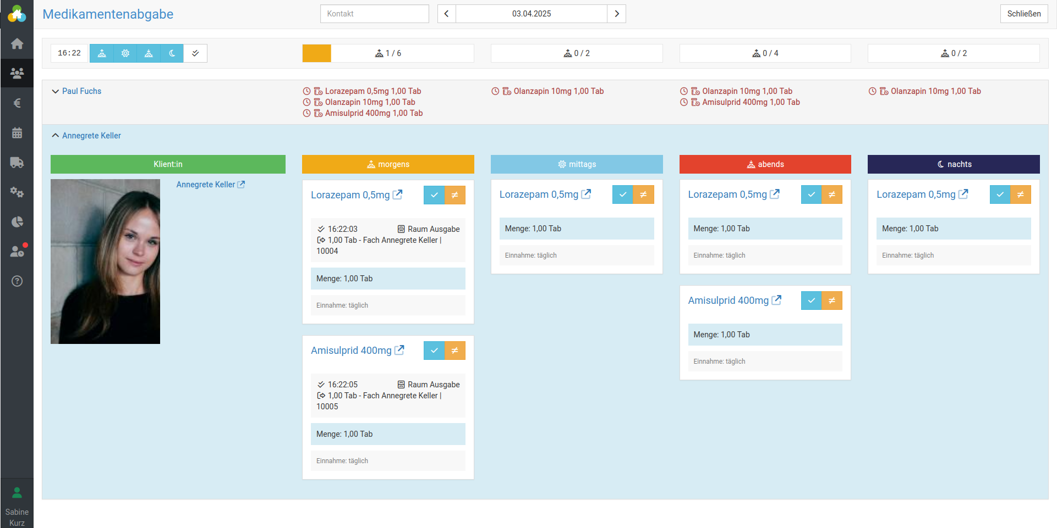The height and width of the screenshot is (528, 1057).
Task: Open the help question mark icon
Action: point(17,281)
